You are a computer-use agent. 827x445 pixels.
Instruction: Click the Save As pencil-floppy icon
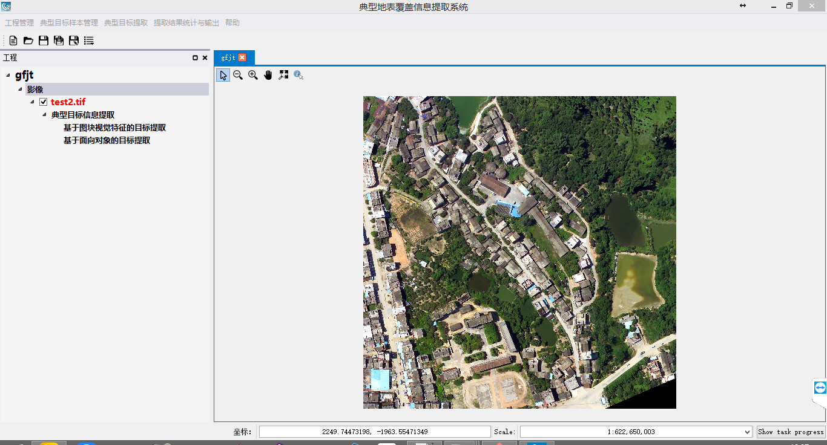point(74,41)
